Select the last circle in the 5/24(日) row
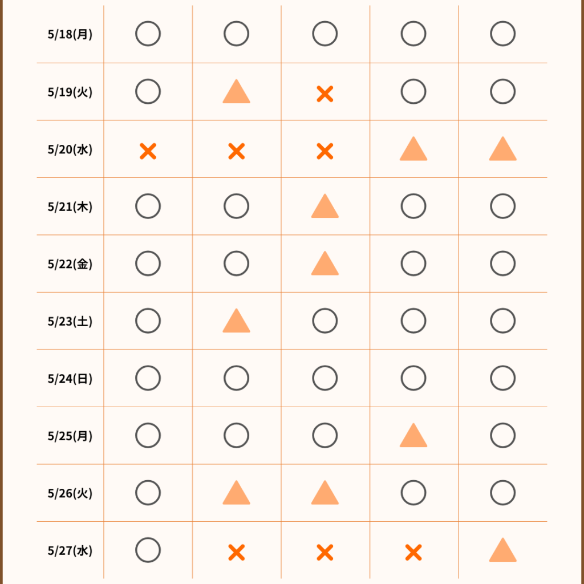 (x=502, y=378)
